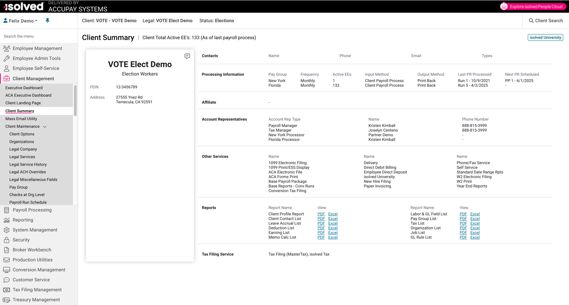Open the client notes comment icon

tap(187, 56)
